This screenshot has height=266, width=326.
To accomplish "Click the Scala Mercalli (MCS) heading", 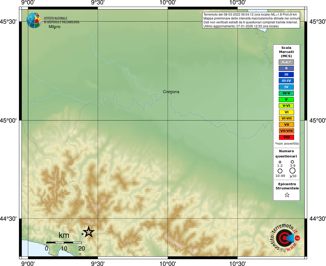I will coord(286,52).
